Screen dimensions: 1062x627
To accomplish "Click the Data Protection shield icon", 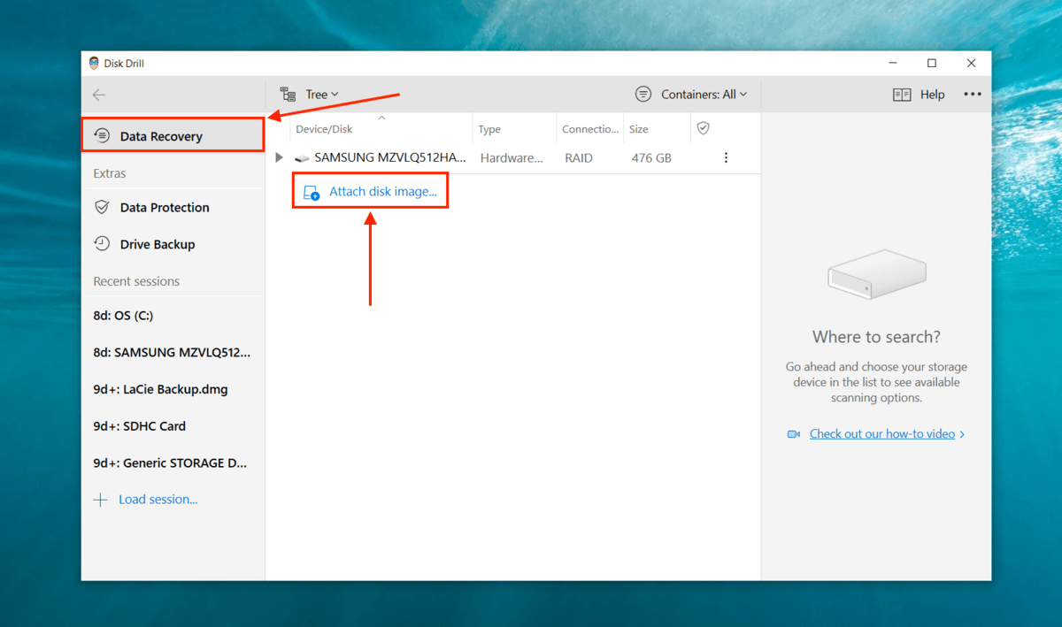I will [102, 207].
